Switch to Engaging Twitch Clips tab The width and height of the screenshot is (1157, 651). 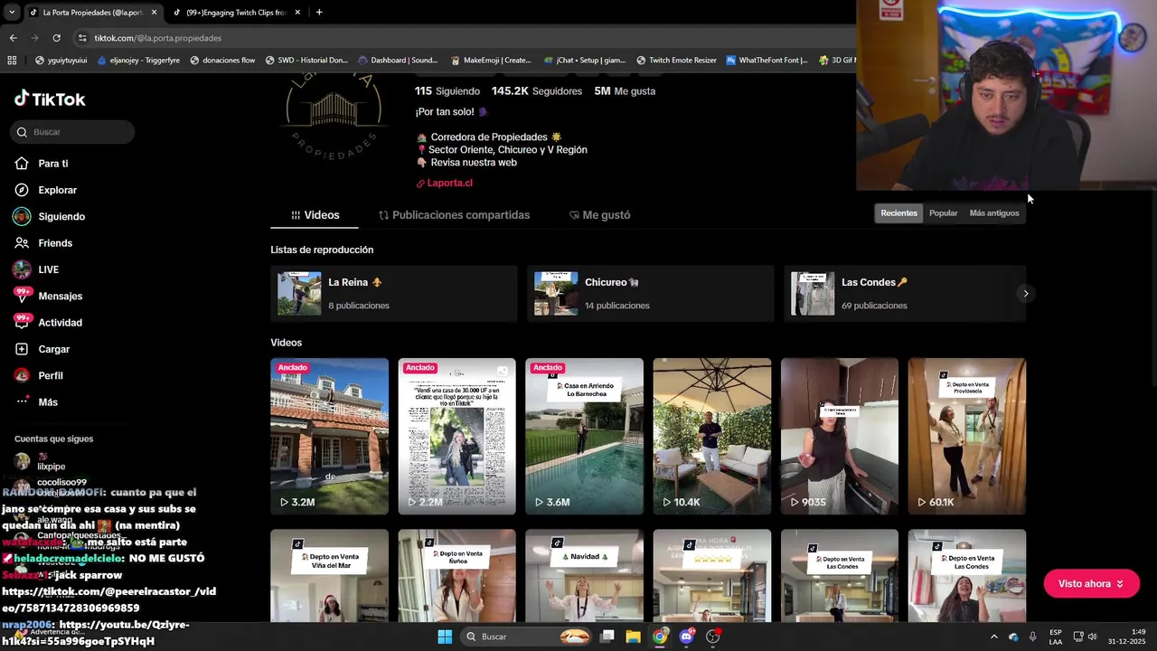pyautogui.click(x=236, y=13)
